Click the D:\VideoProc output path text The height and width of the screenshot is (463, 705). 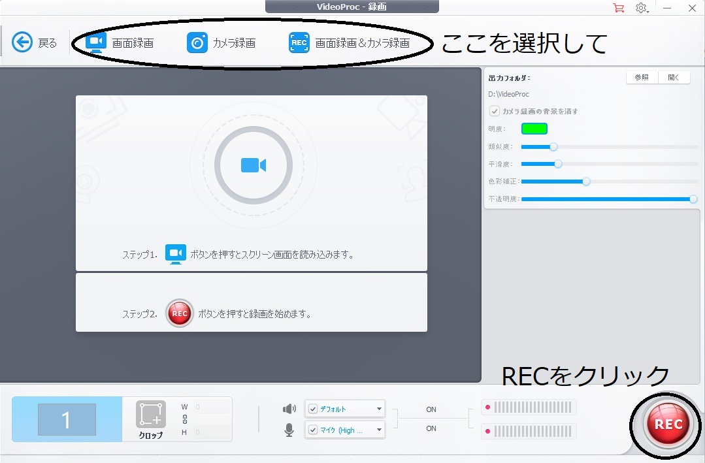pyautogui.click(x=508, y=94)
